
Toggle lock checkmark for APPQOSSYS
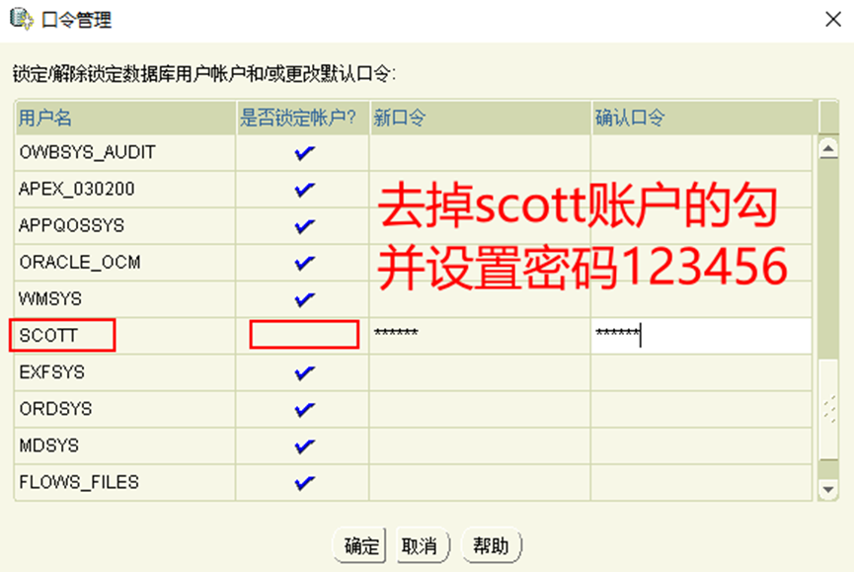[x=304, y=225]
